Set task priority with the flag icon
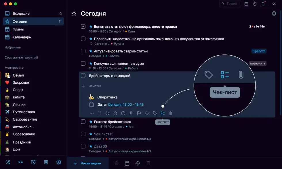The image size is (282, 169). pos(139,113)
